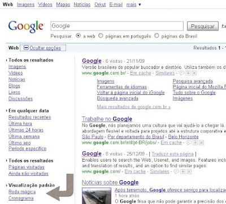Click comment bubble icon on first Google result
Screen dimensions: 226x204
point(181,73)
